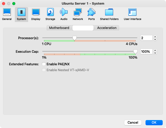The width and height of the screenshot is (166, 128).
Task: Open the Display settings section
Action: 36,14
